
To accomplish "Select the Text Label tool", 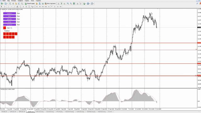I will click(26, 7).
